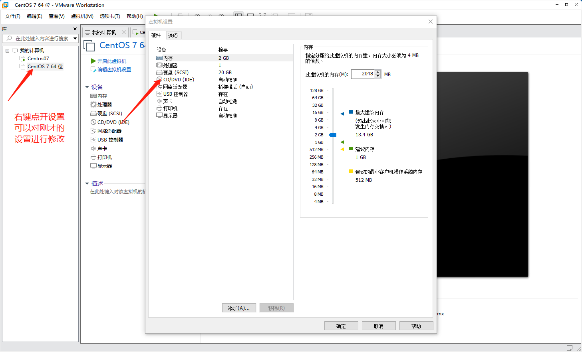The image size is (582, 352).
Task: Select Centos07 VM in the library tree
Action: point(38,59)
